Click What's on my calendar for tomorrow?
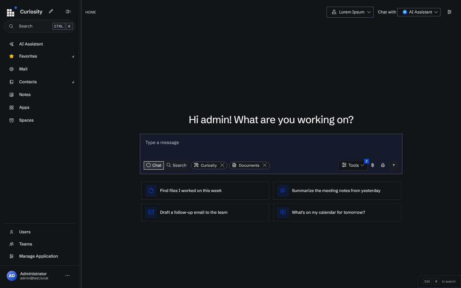 pos(337,212)
